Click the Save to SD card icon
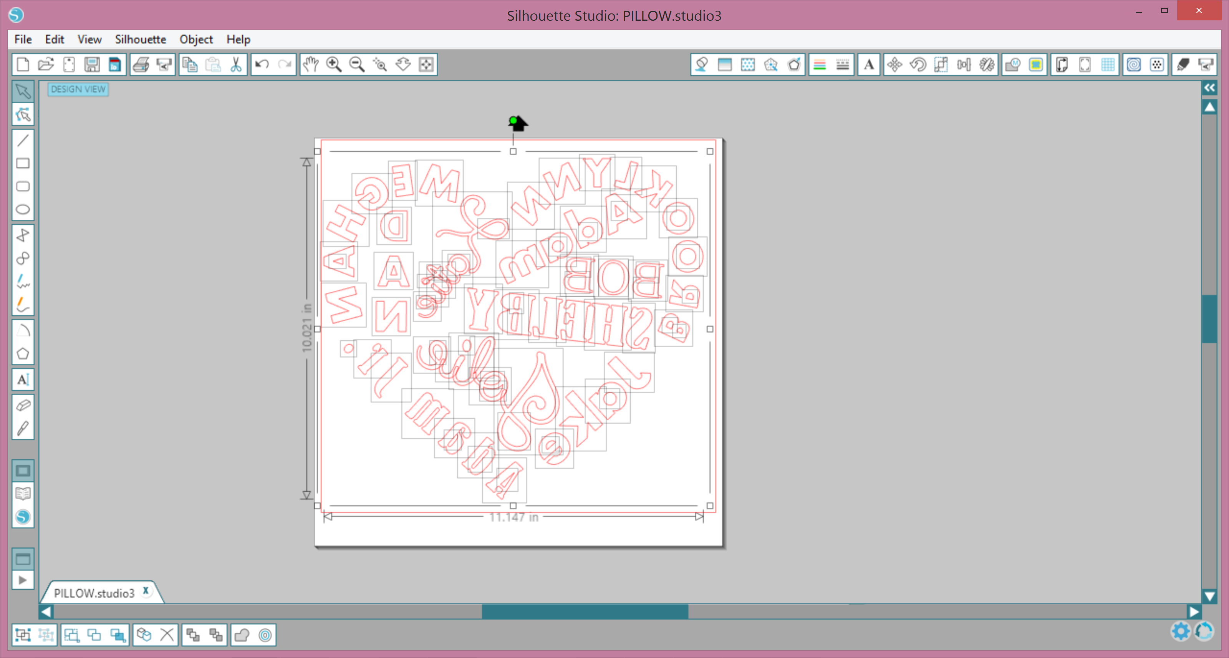 (115, 65)
